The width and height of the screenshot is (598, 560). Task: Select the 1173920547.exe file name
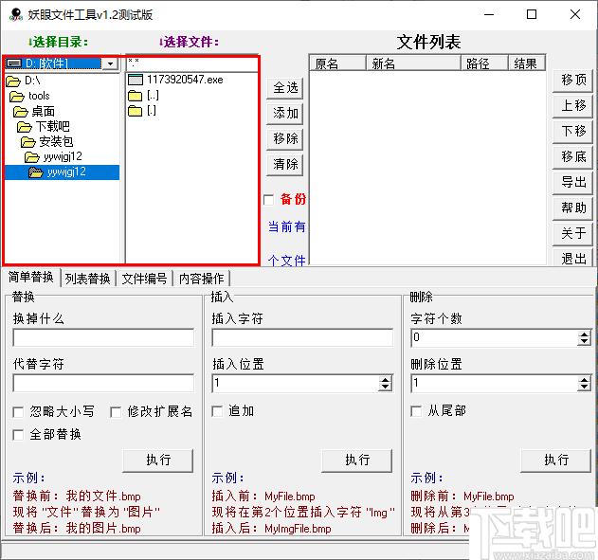pos(185,80)
